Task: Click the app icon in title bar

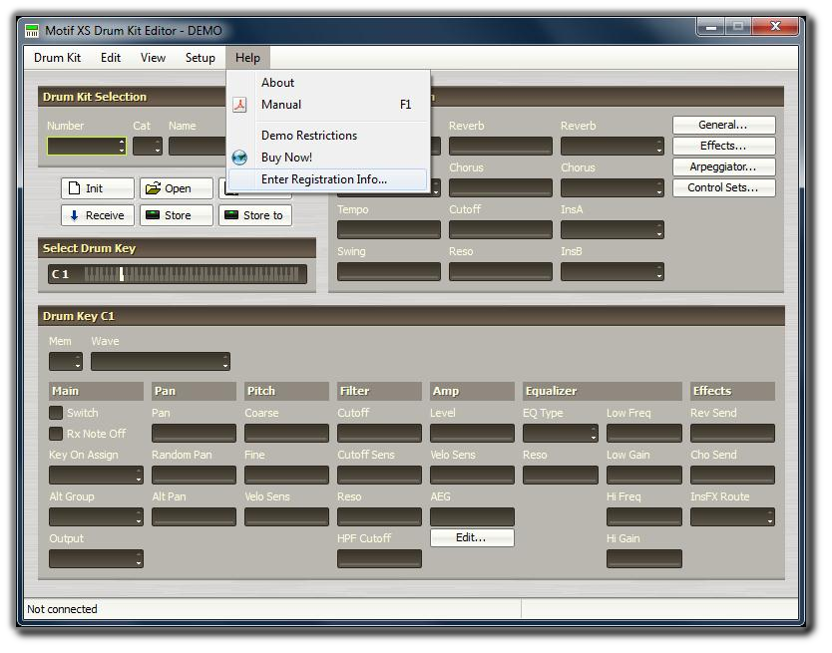Action: point(32,31)
